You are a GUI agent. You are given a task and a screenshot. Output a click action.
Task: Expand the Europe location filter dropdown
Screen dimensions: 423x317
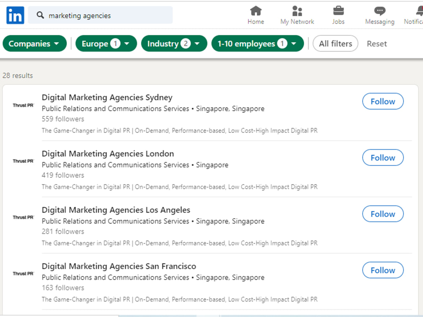[106, 44]
